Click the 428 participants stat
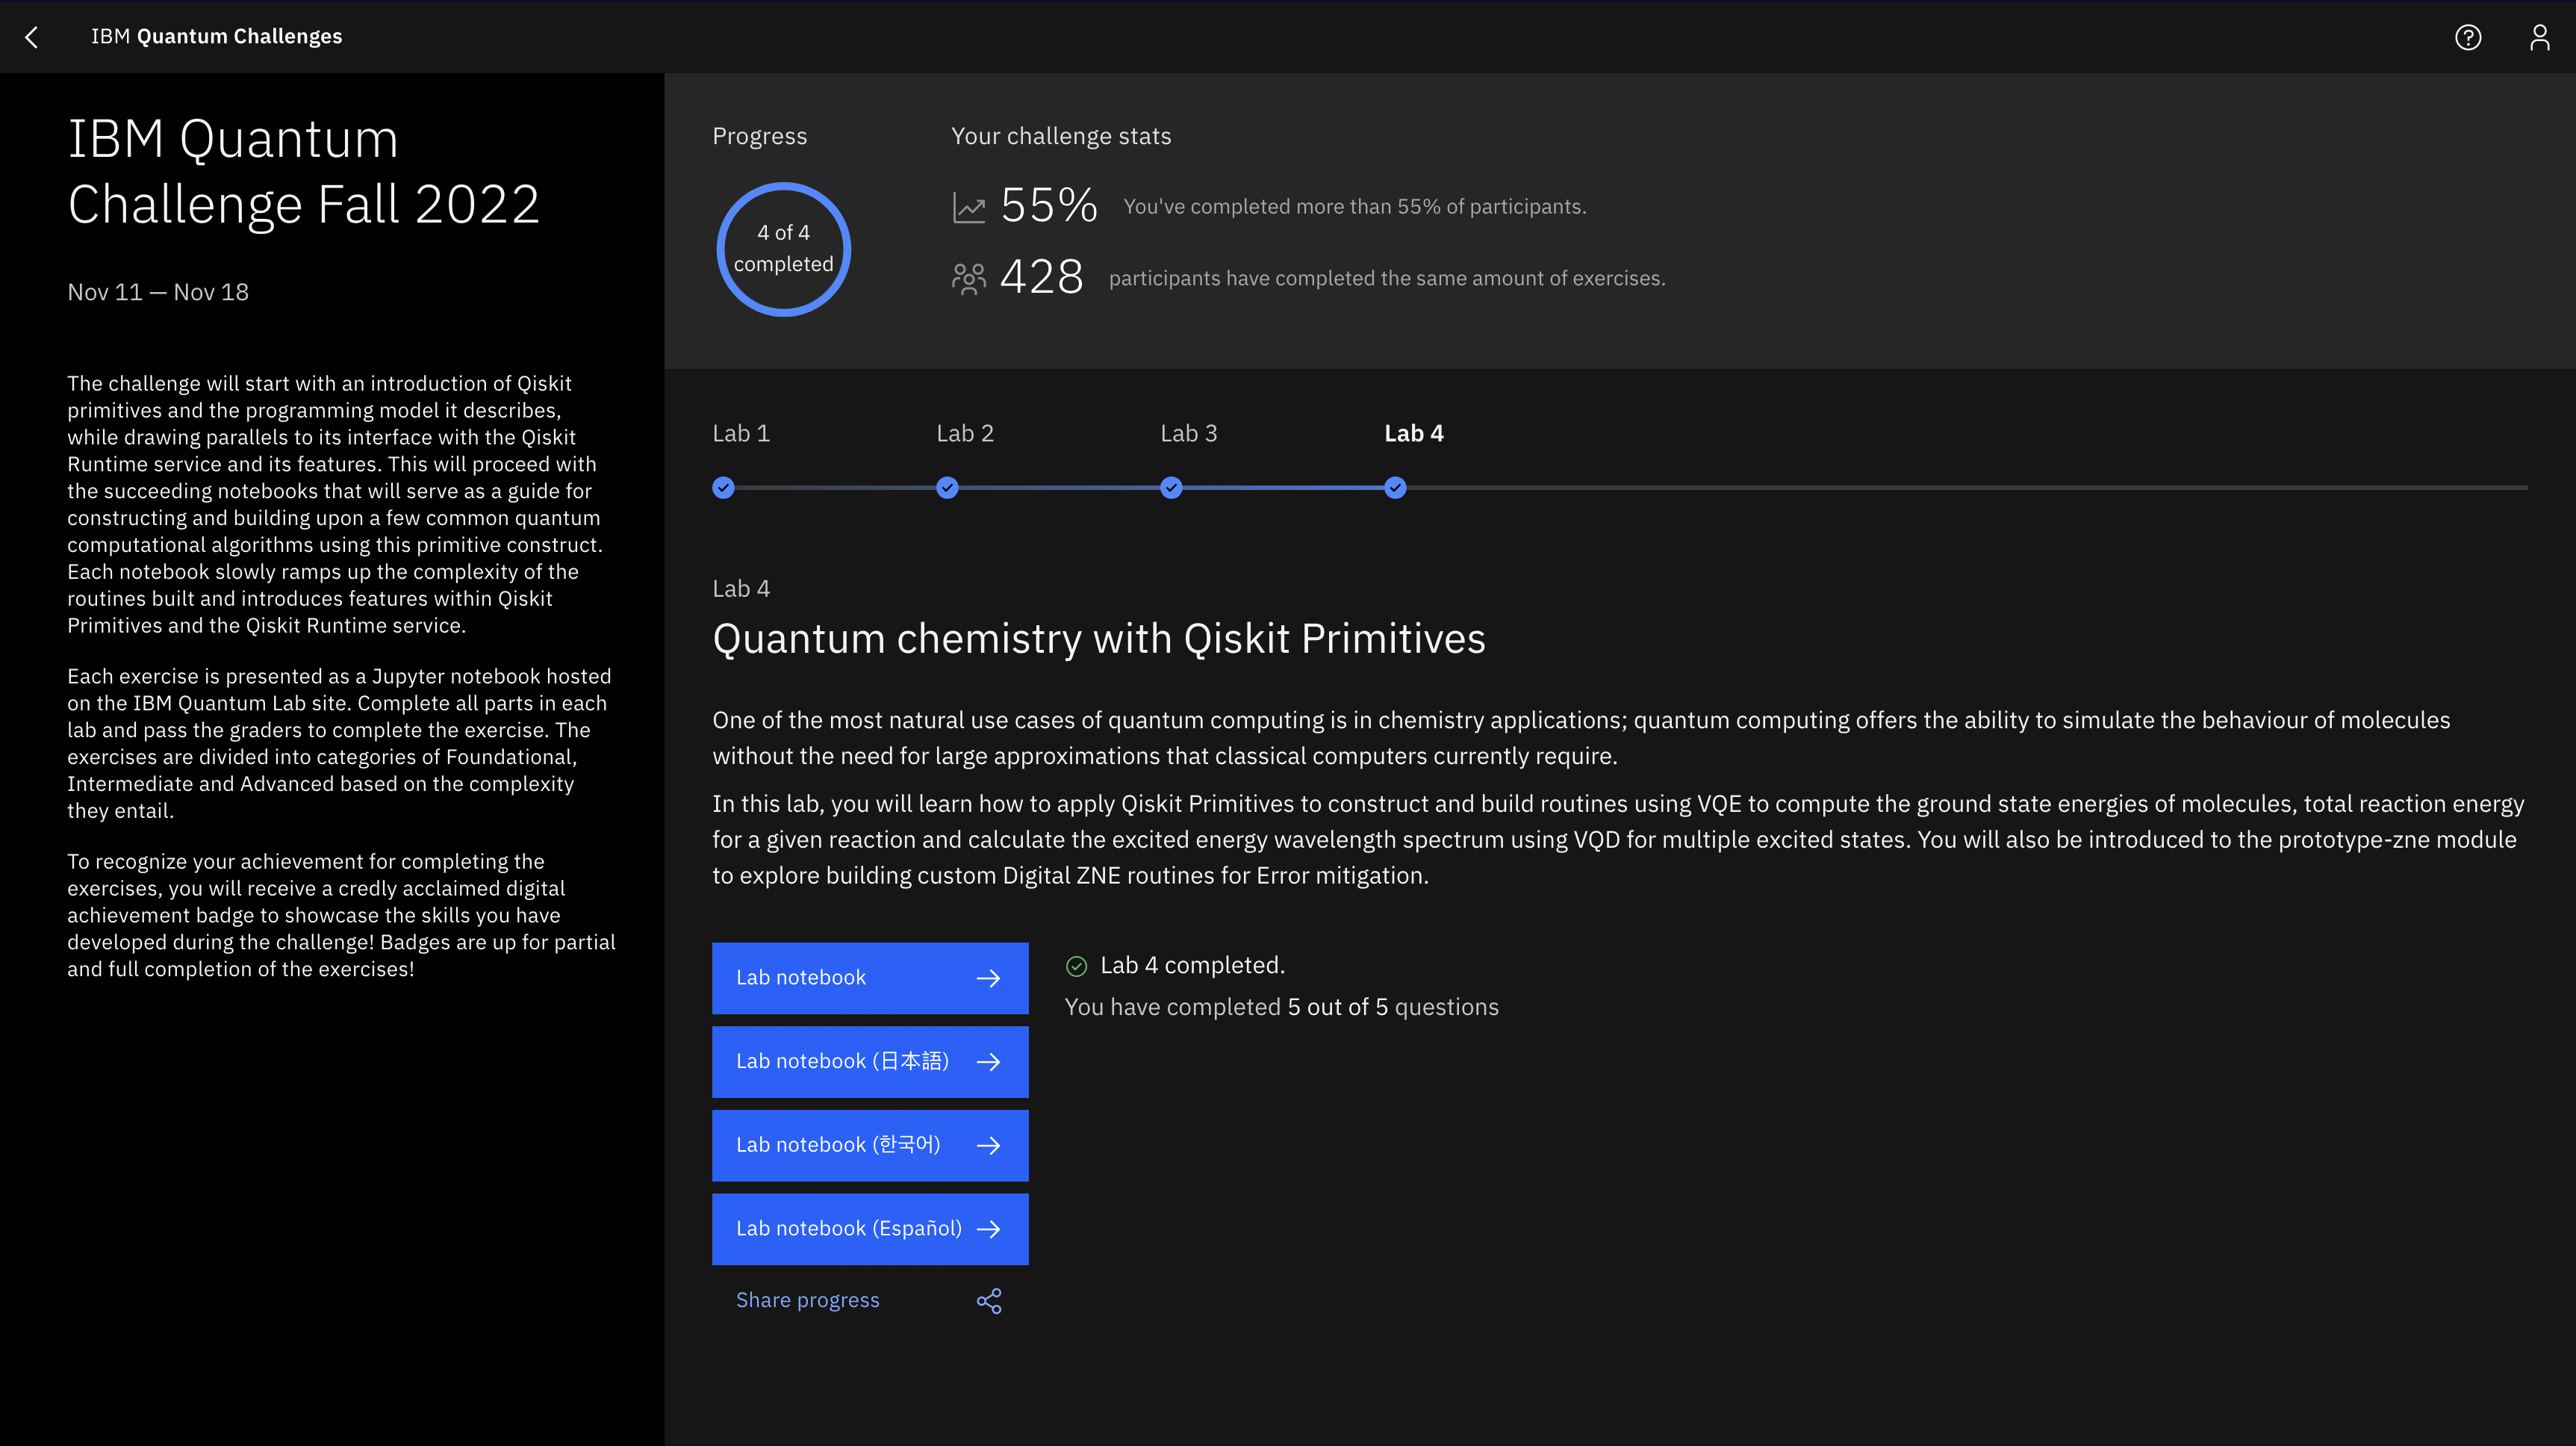Viewport: 2576px width, 1446px height. [x=1041, y=277]
